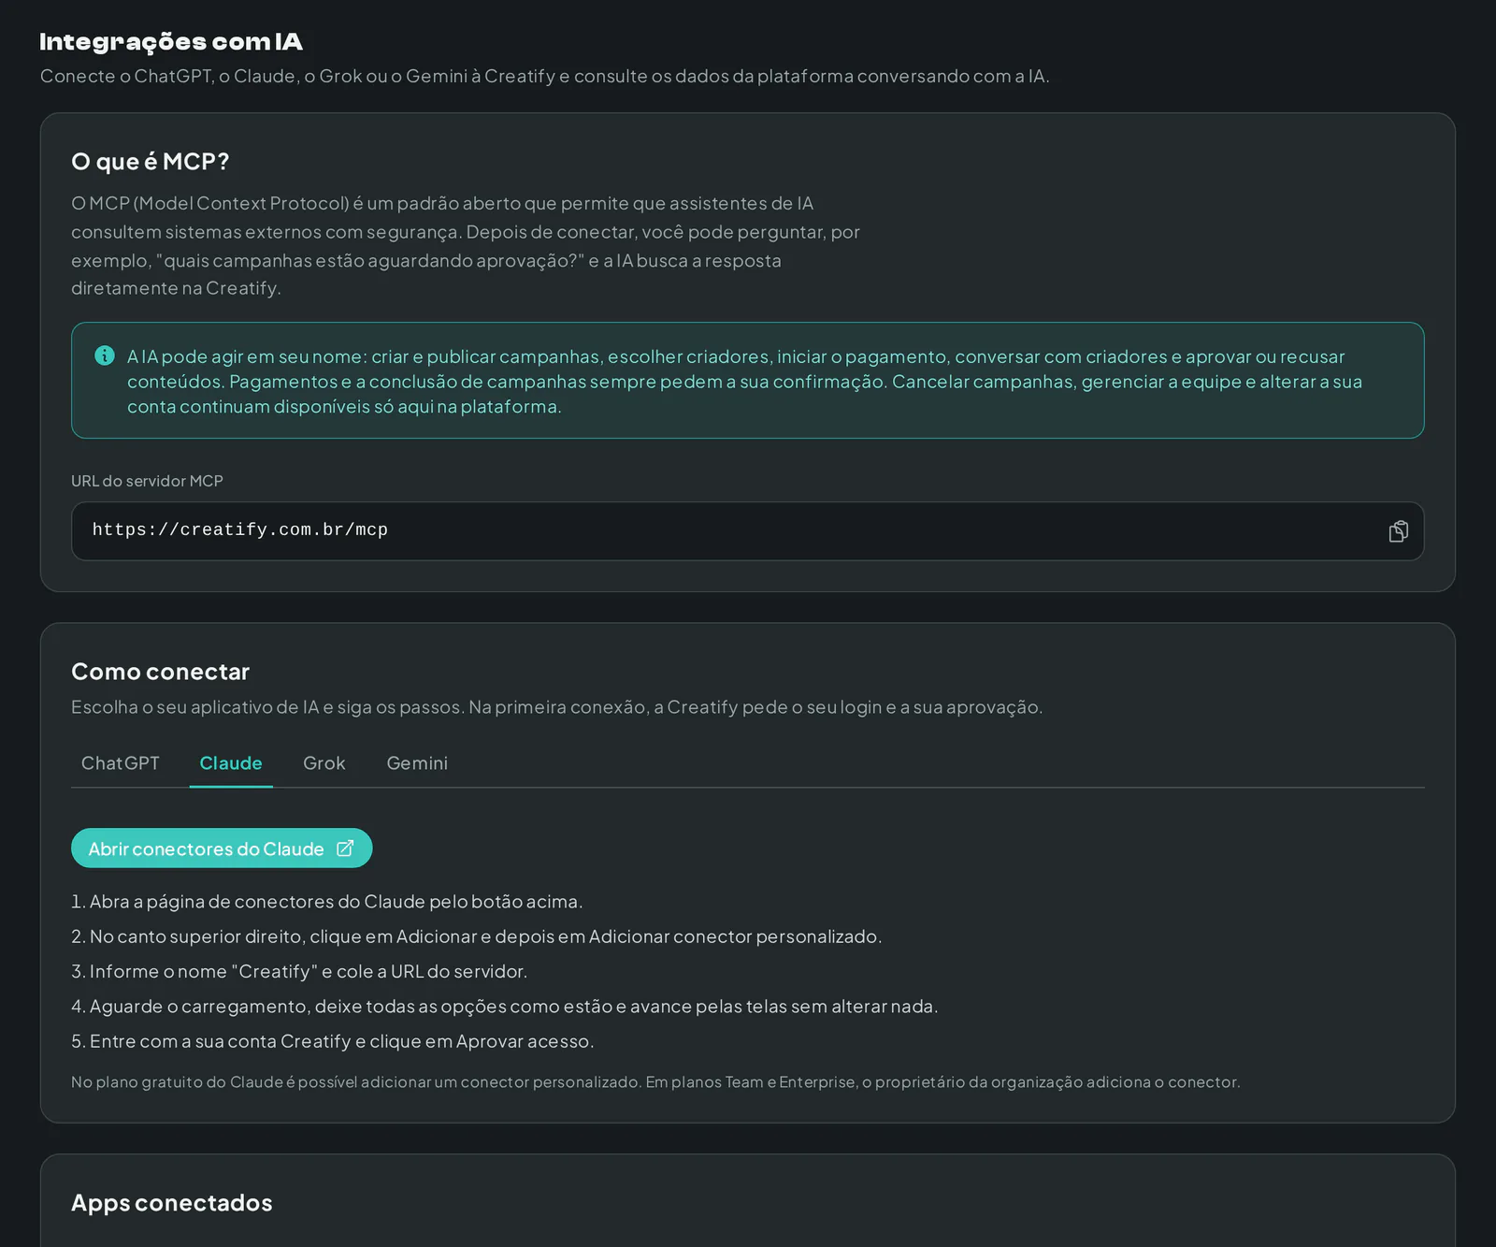Select the Claude tab
Image resolution: width=1496 pixels, height=1247 pixels.
(x=231, y=763)
